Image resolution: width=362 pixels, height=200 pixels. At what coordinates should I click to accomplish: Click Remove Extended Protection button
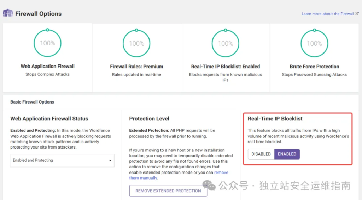tap(168, 191)
